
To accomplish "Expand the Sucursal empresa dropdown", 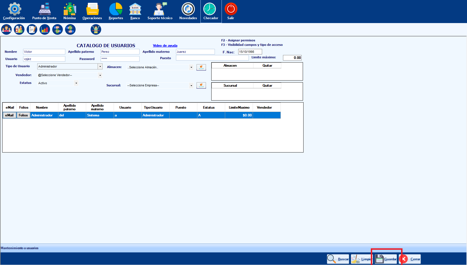I will click(191, 86).
